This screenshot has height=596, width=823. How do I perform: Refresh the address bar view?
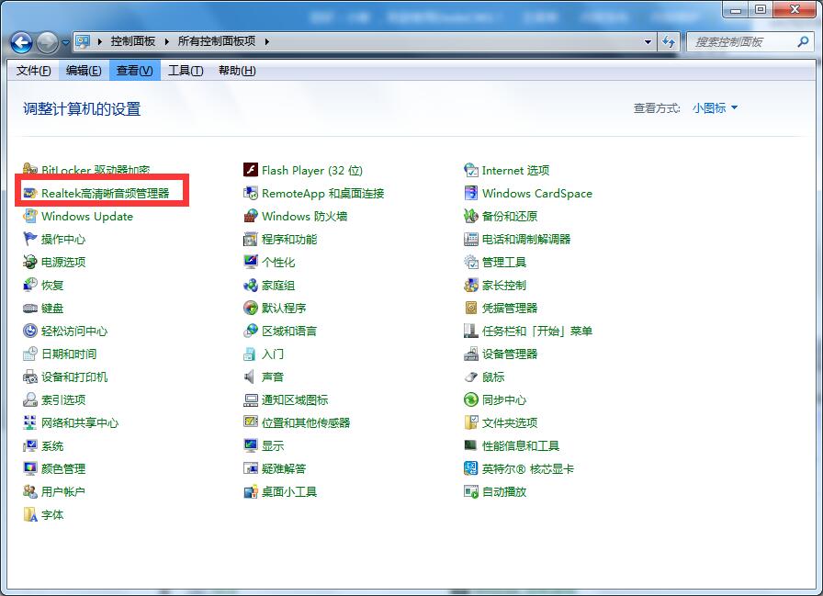pos(668,42)
